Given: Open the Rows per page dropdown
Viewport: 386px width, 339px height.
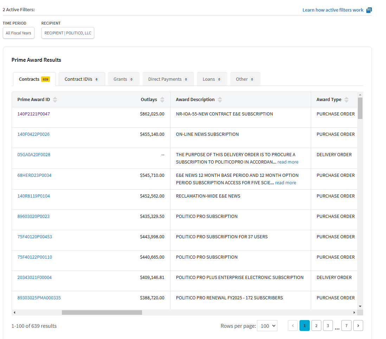Looking at the screenshot, I should 267,326.
